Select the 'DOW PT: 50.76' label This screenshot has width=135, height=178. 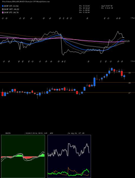[11, 12]
